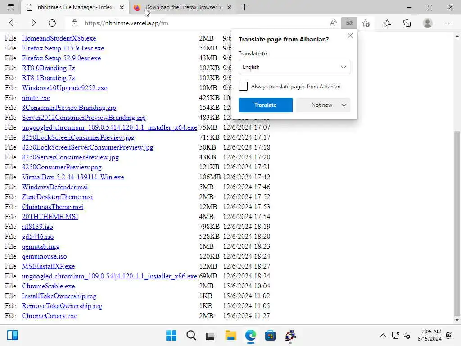View site information lock icon
Viewport: 461px width, 346px height.
(x=75, y=23)
